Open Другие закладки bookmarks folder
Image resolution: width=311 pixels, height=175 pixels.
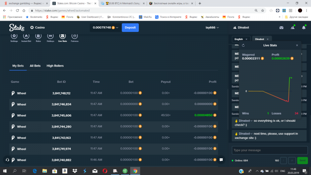[x=296, y=17]
